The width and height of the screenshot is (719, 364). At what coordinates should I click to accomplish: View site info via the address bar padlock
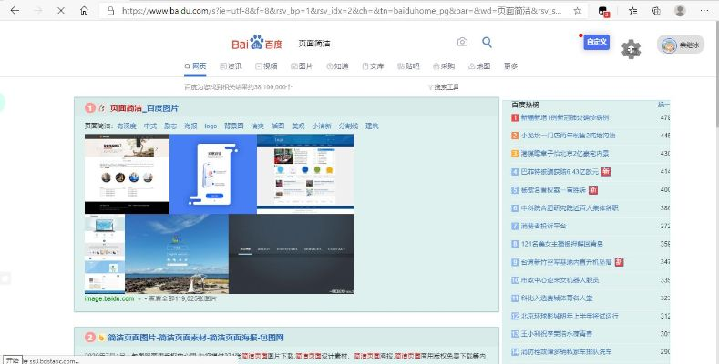110,11
